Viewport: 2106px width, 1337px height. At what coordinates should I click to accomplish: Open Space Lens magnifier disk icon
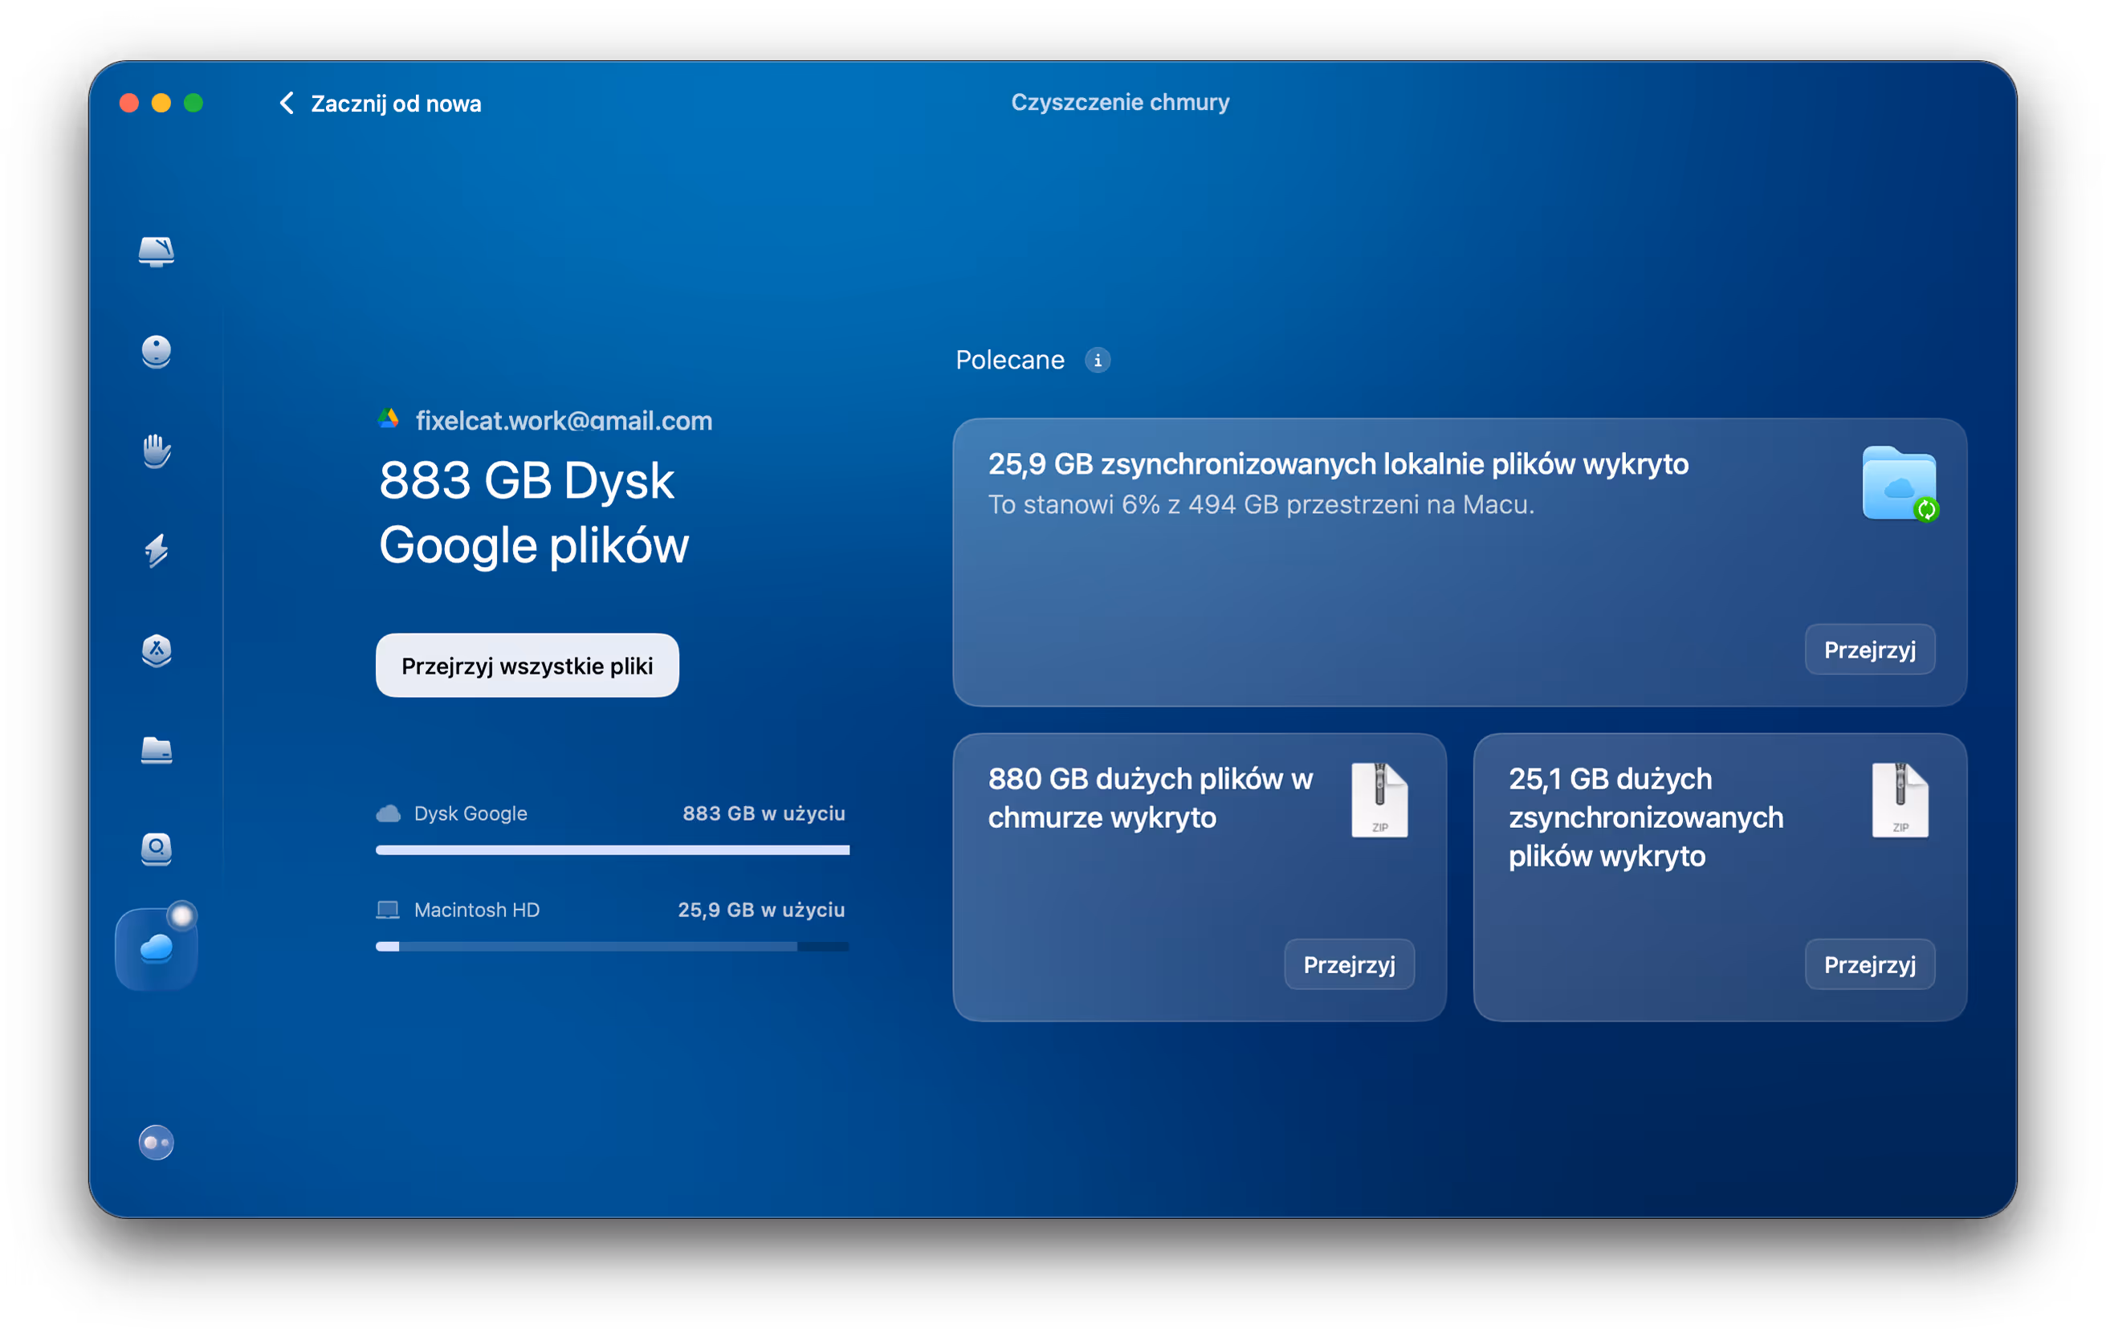click(x=157, y=849)
